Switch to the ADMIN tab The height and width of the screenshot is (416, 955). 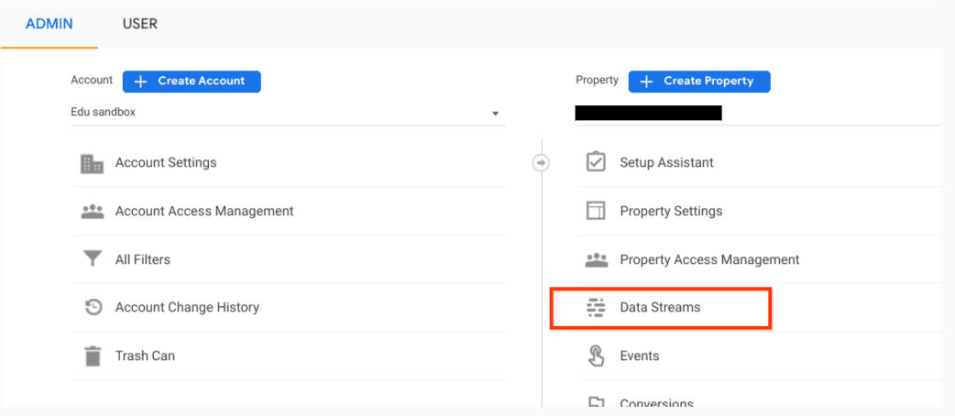pos(49,24)
